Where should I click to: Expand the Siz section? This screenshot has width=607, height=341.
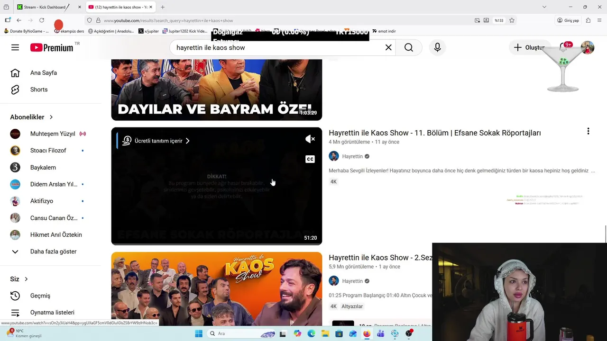[x=19, y=279]
